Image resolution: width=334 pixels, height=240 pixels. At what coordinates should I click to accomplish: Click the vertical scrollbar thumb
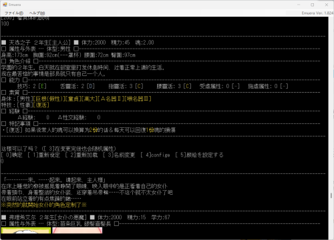pos(331,195)
